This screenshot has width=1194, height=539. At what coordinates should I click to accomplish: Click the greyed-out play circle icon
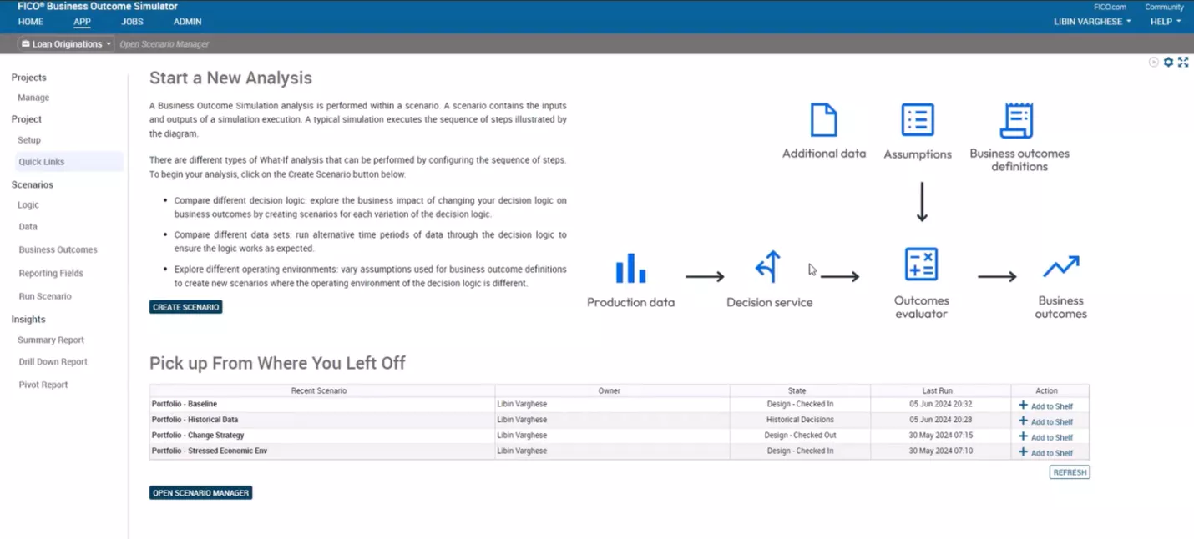1154,63
